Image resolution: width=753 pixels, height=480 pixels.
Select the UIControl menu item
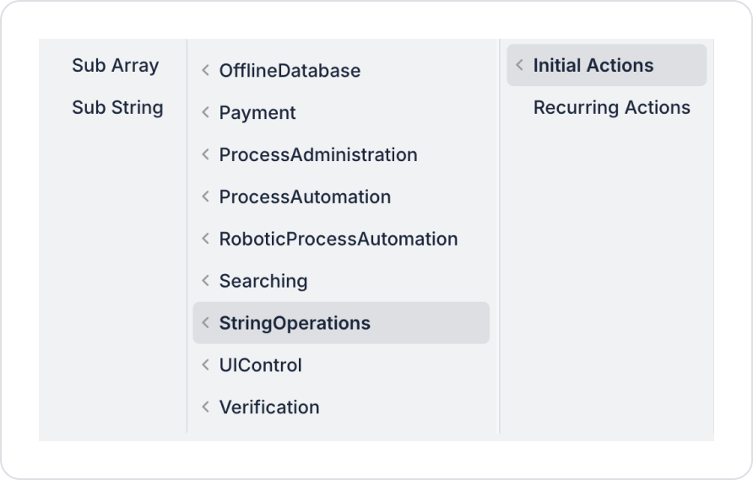pyautogui.click(x=341, y=365)
